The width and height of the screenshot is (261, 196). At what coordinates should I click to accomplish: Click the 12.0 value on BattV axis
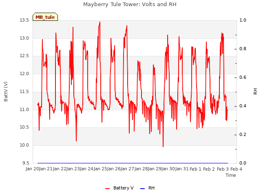pos(24,73)
